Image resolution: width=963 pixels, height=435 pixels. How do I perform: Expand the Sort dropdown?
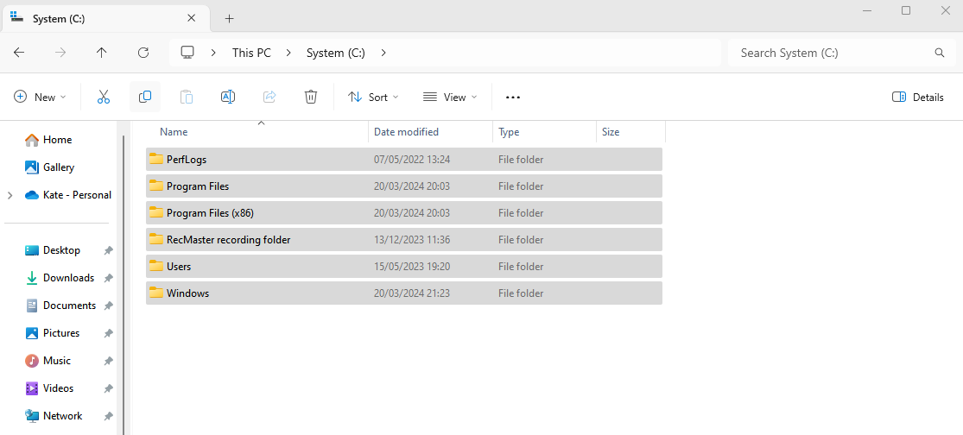(x=373, y=98)
